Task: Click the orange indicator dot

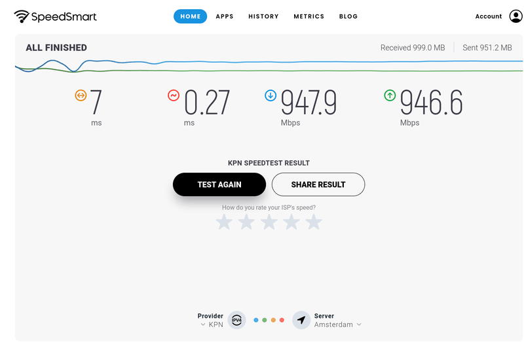Action: click(x=273, y=320)
